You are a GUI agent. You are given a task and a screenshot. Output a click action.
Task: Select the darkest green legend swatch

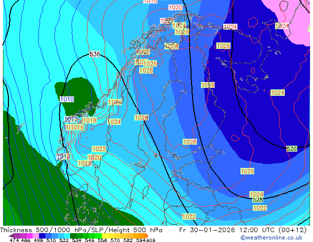click(73, 236)
